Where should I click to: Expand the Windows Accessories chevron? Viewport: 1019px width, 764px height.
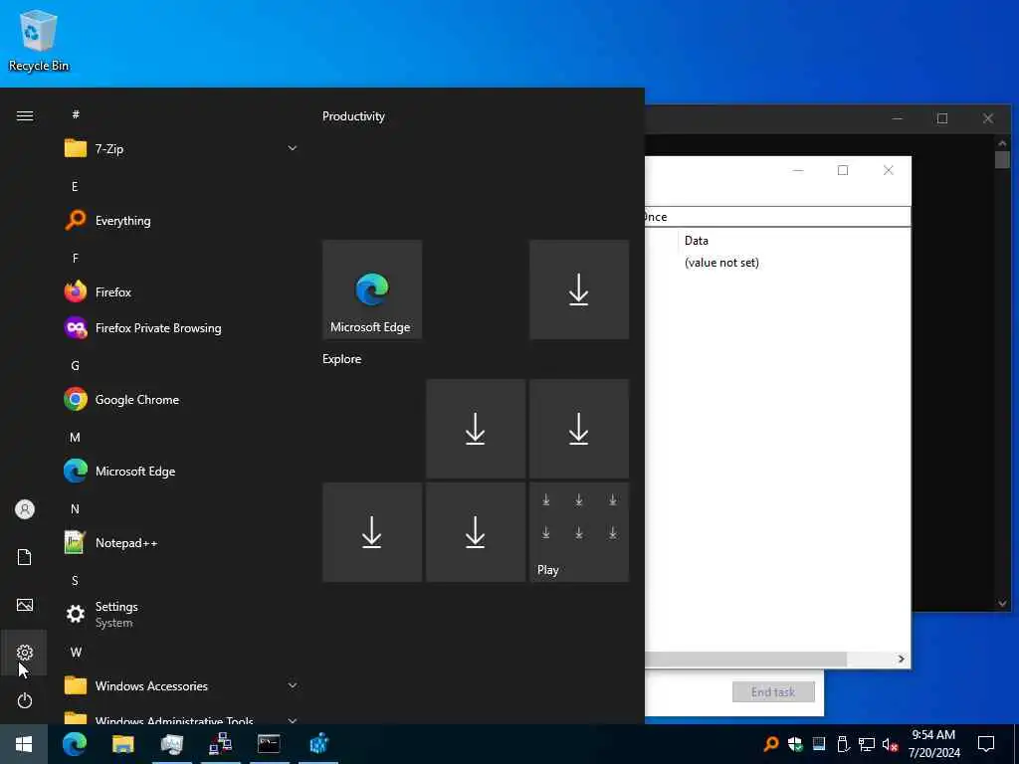click(x=293, y=685)
